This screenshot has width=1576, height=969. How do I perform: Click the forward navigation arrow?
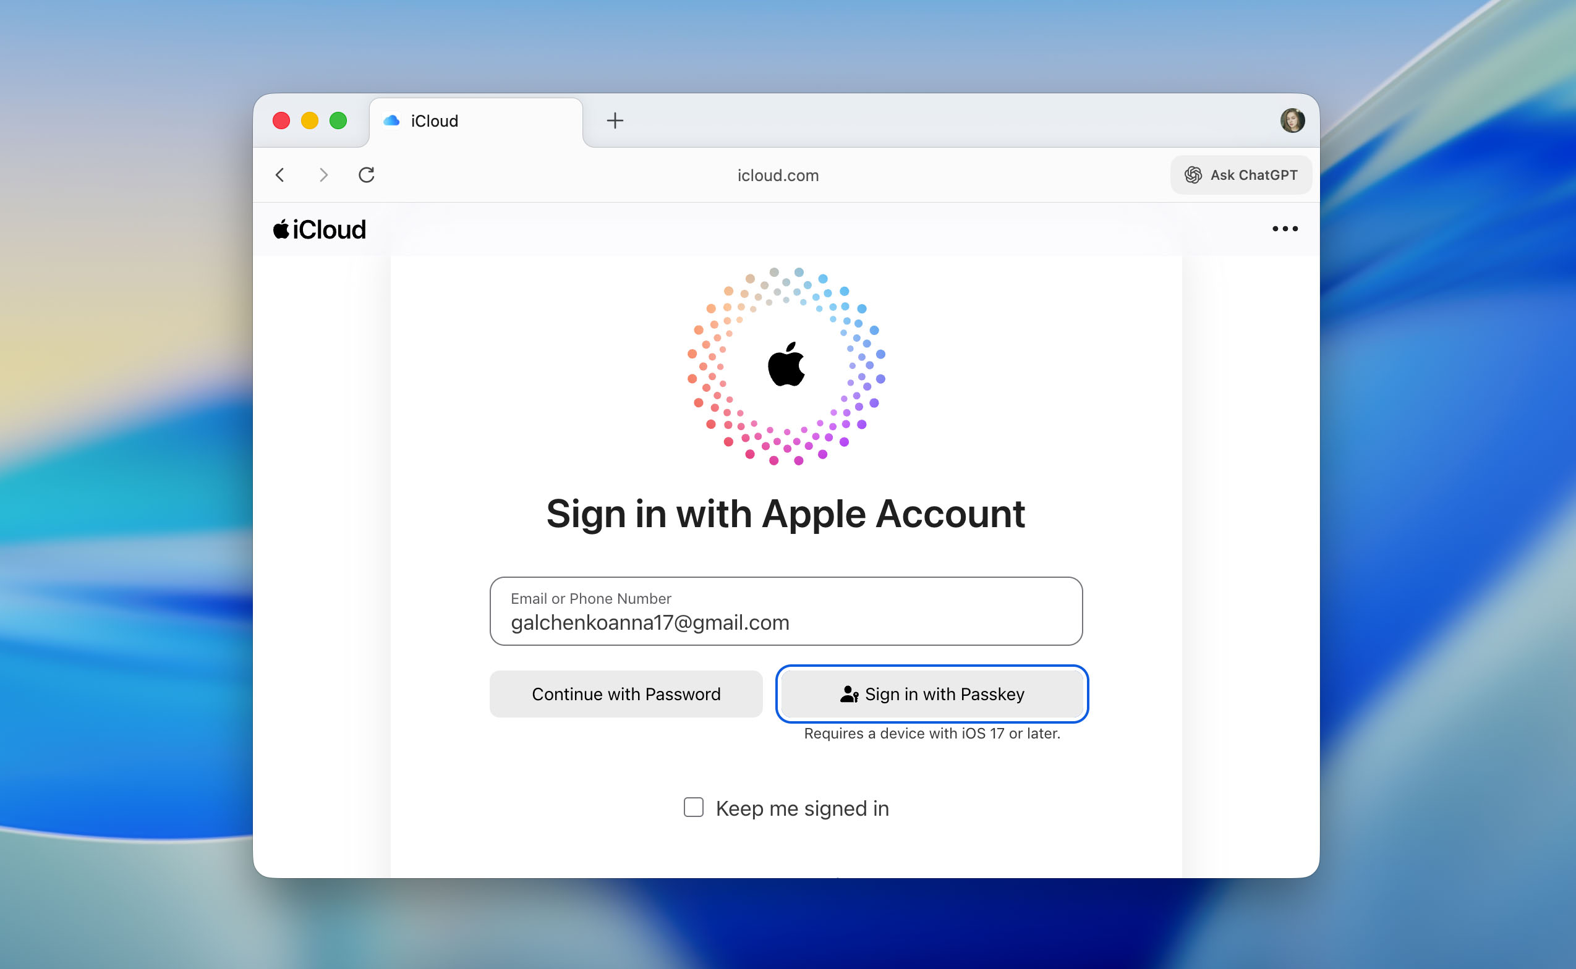pos(323,174)
